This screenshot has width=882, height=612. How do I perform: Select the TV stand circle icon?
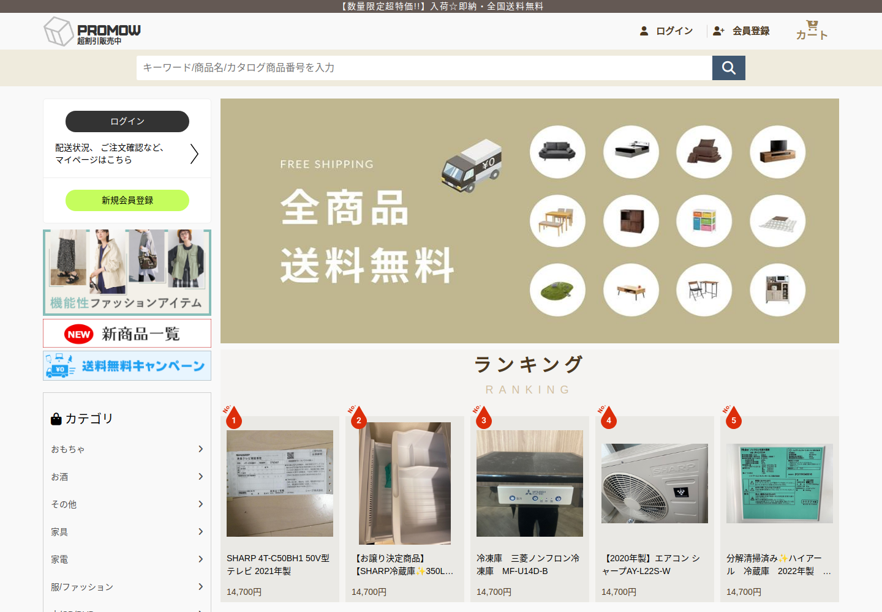pos(778,152)
